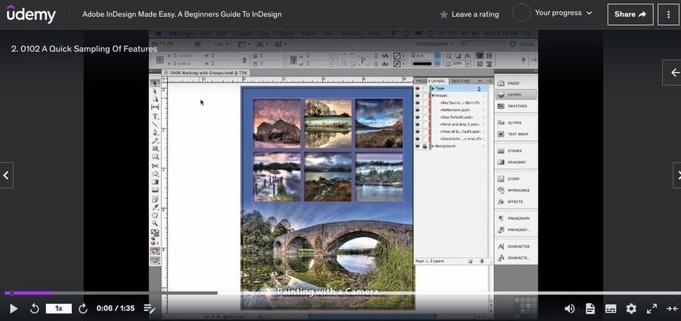Click the Apply None button in toolbox
681x321 pixels.
point(155,251)
